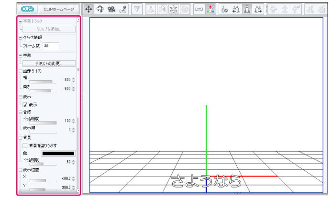Select the four-arrow move tool
The height and width of the screenshot is (198, 333).
[x=89, y=9]
